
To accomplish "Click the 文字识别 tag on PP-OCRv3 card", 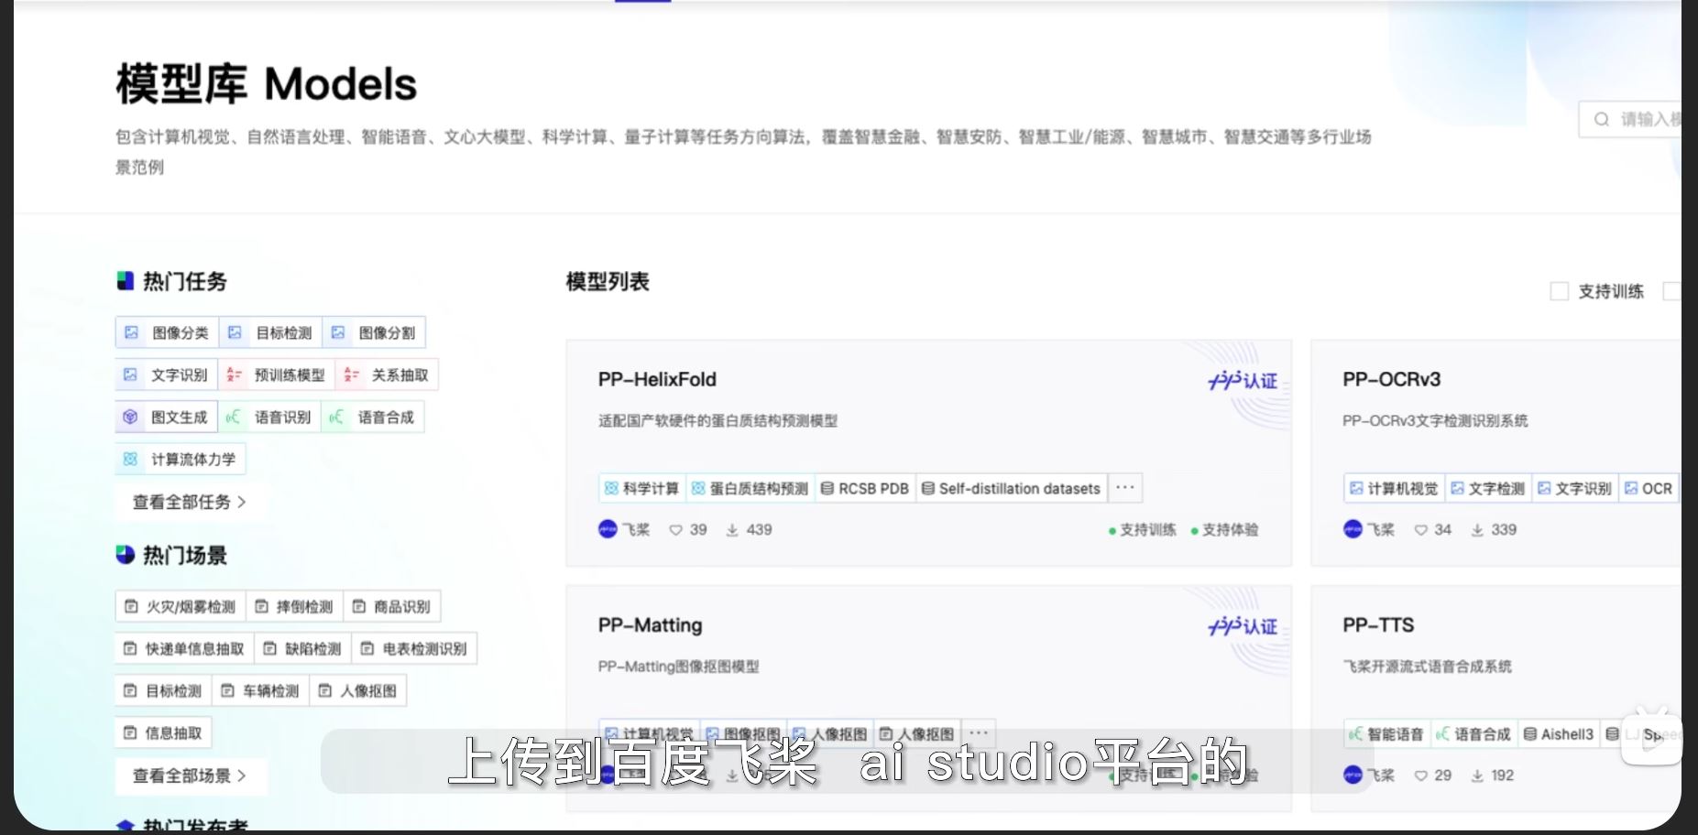I will [x=1574, y=488].
